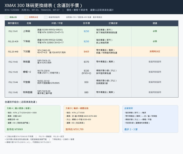This screenshot has height=154, width=183.
Task: Click '能留用就留用' in the 珠碗蓋 row
Action: tap(155, 62)
